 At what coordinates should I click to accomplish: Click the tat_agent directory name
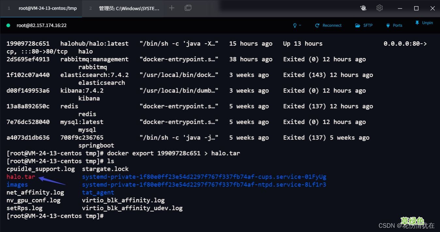click(x=98, y=192)
